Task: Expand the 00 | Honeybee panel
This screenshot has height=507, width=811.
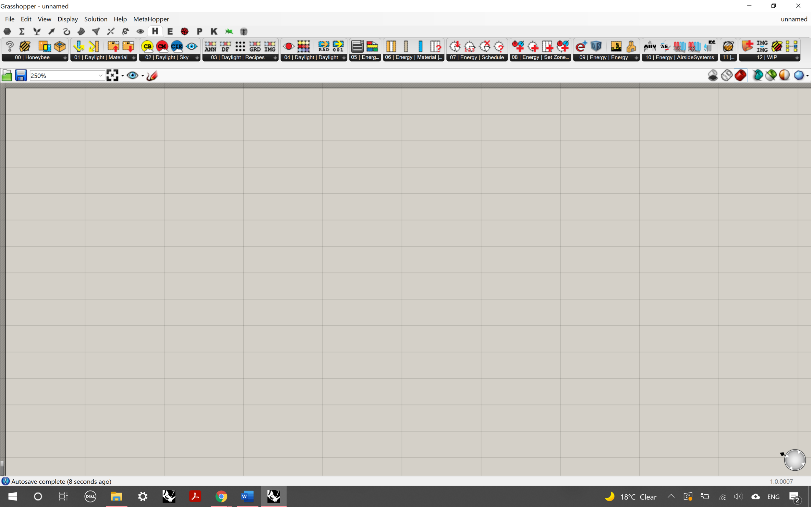Action: (65, 58)
